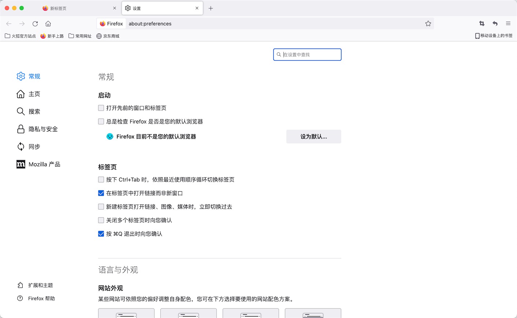Go back using the toolbar back arrow
This screenshot has height=318, width=517.
pos(9,23)
